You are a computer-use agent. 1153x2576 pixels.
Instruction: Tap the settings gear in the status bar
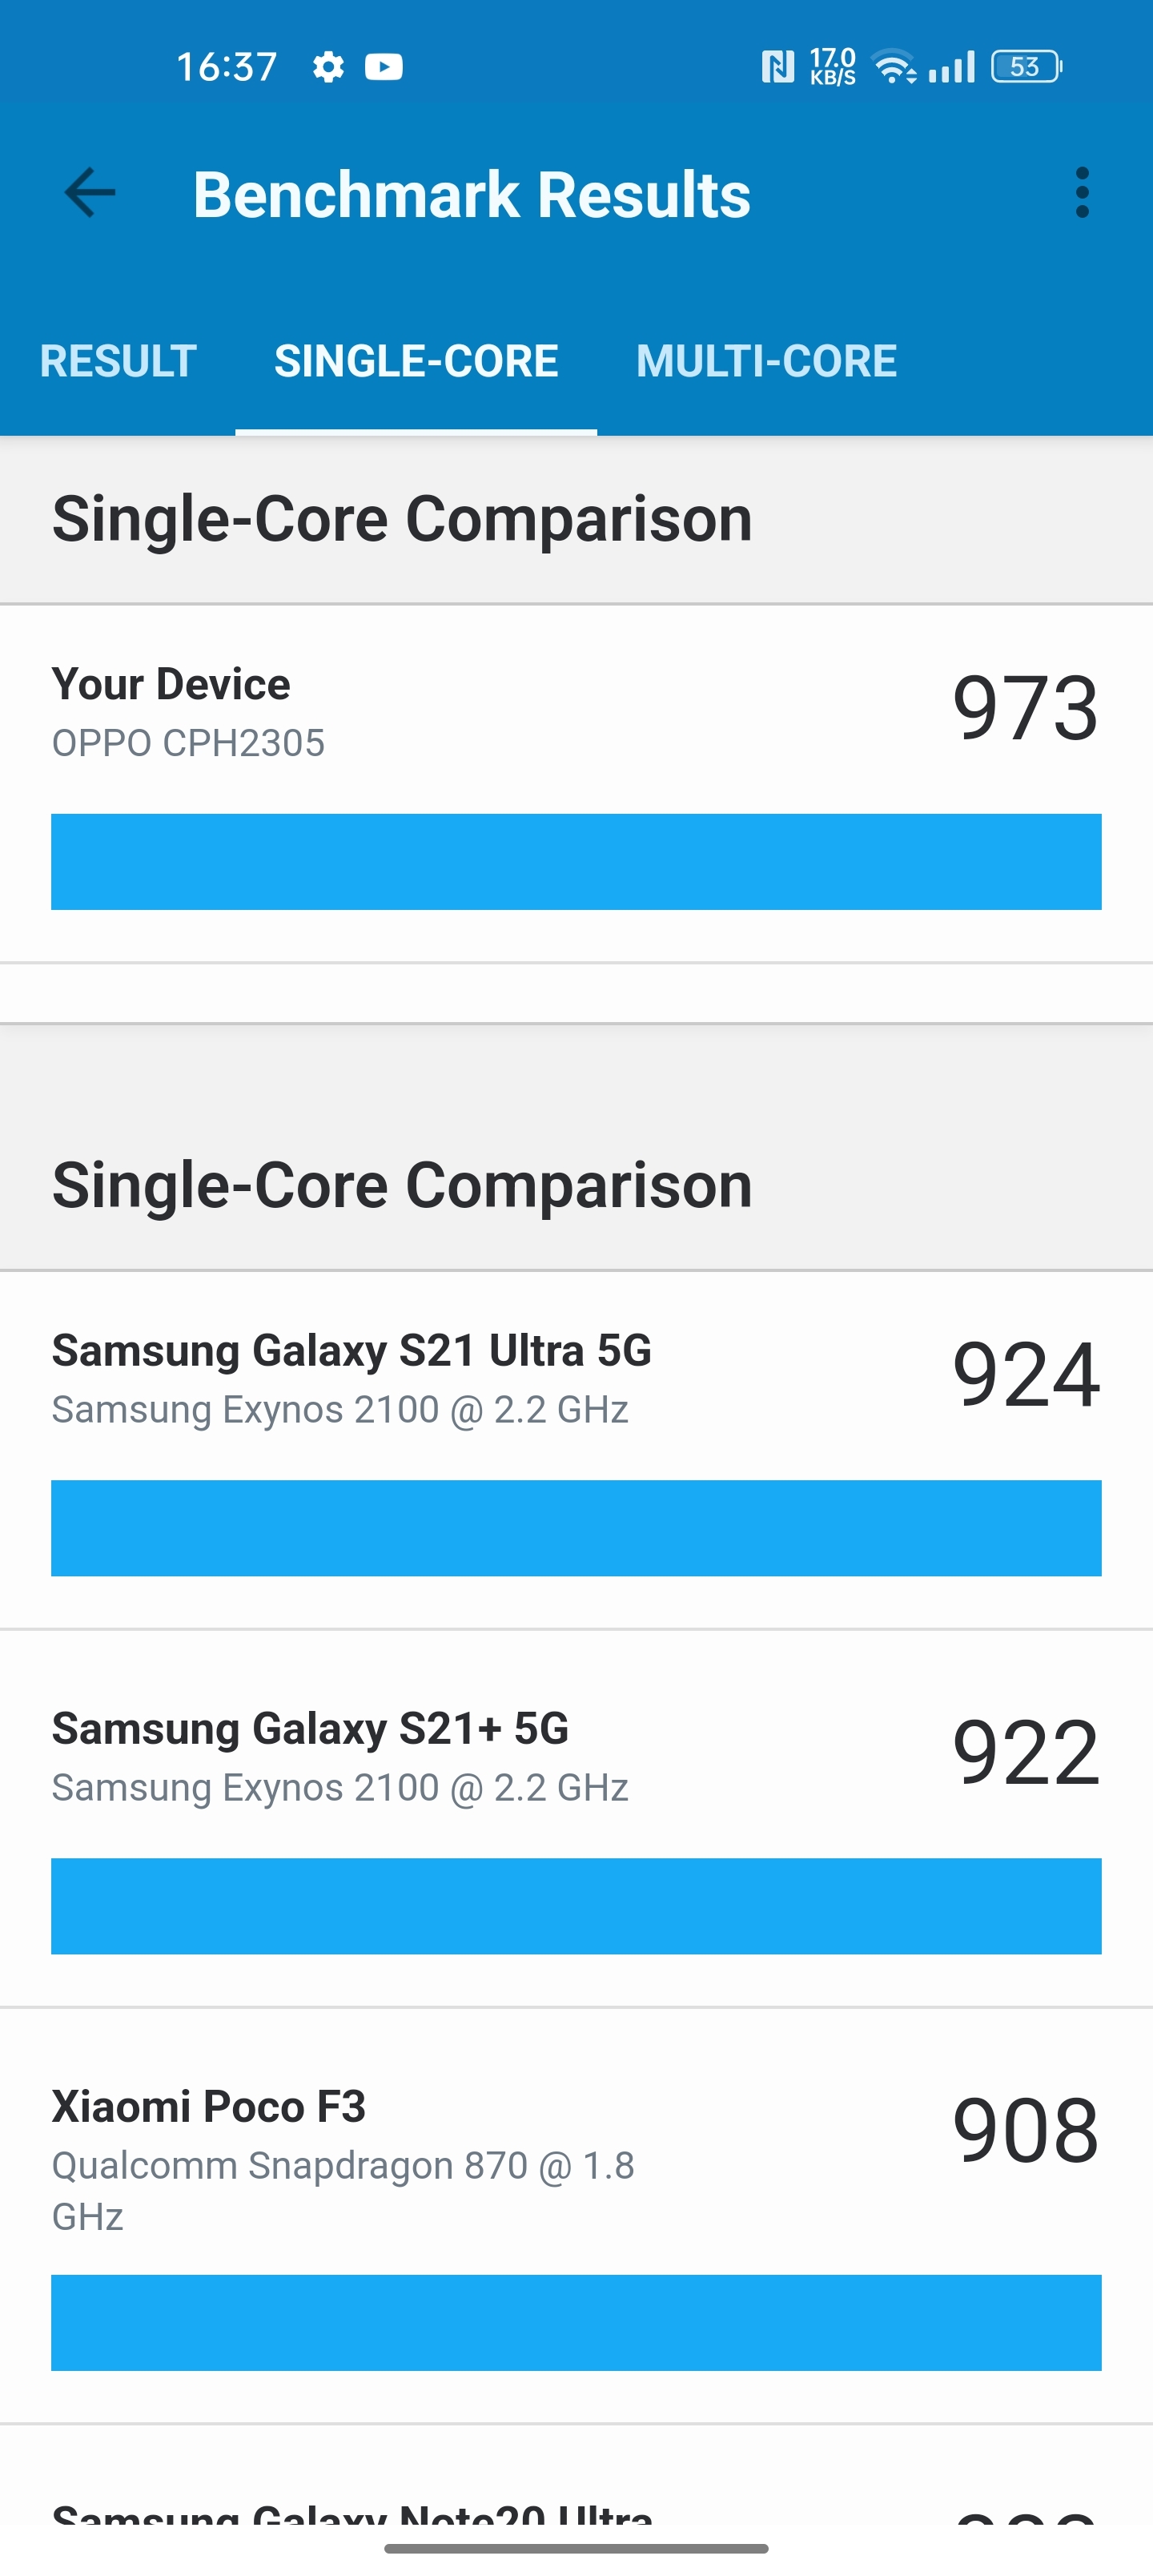[327, 66]
